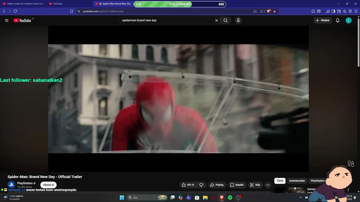Open Brave Shields lion icon
The width and height of the screenshot is (360, 202).
pyautogui.click(x=269, y=11)
